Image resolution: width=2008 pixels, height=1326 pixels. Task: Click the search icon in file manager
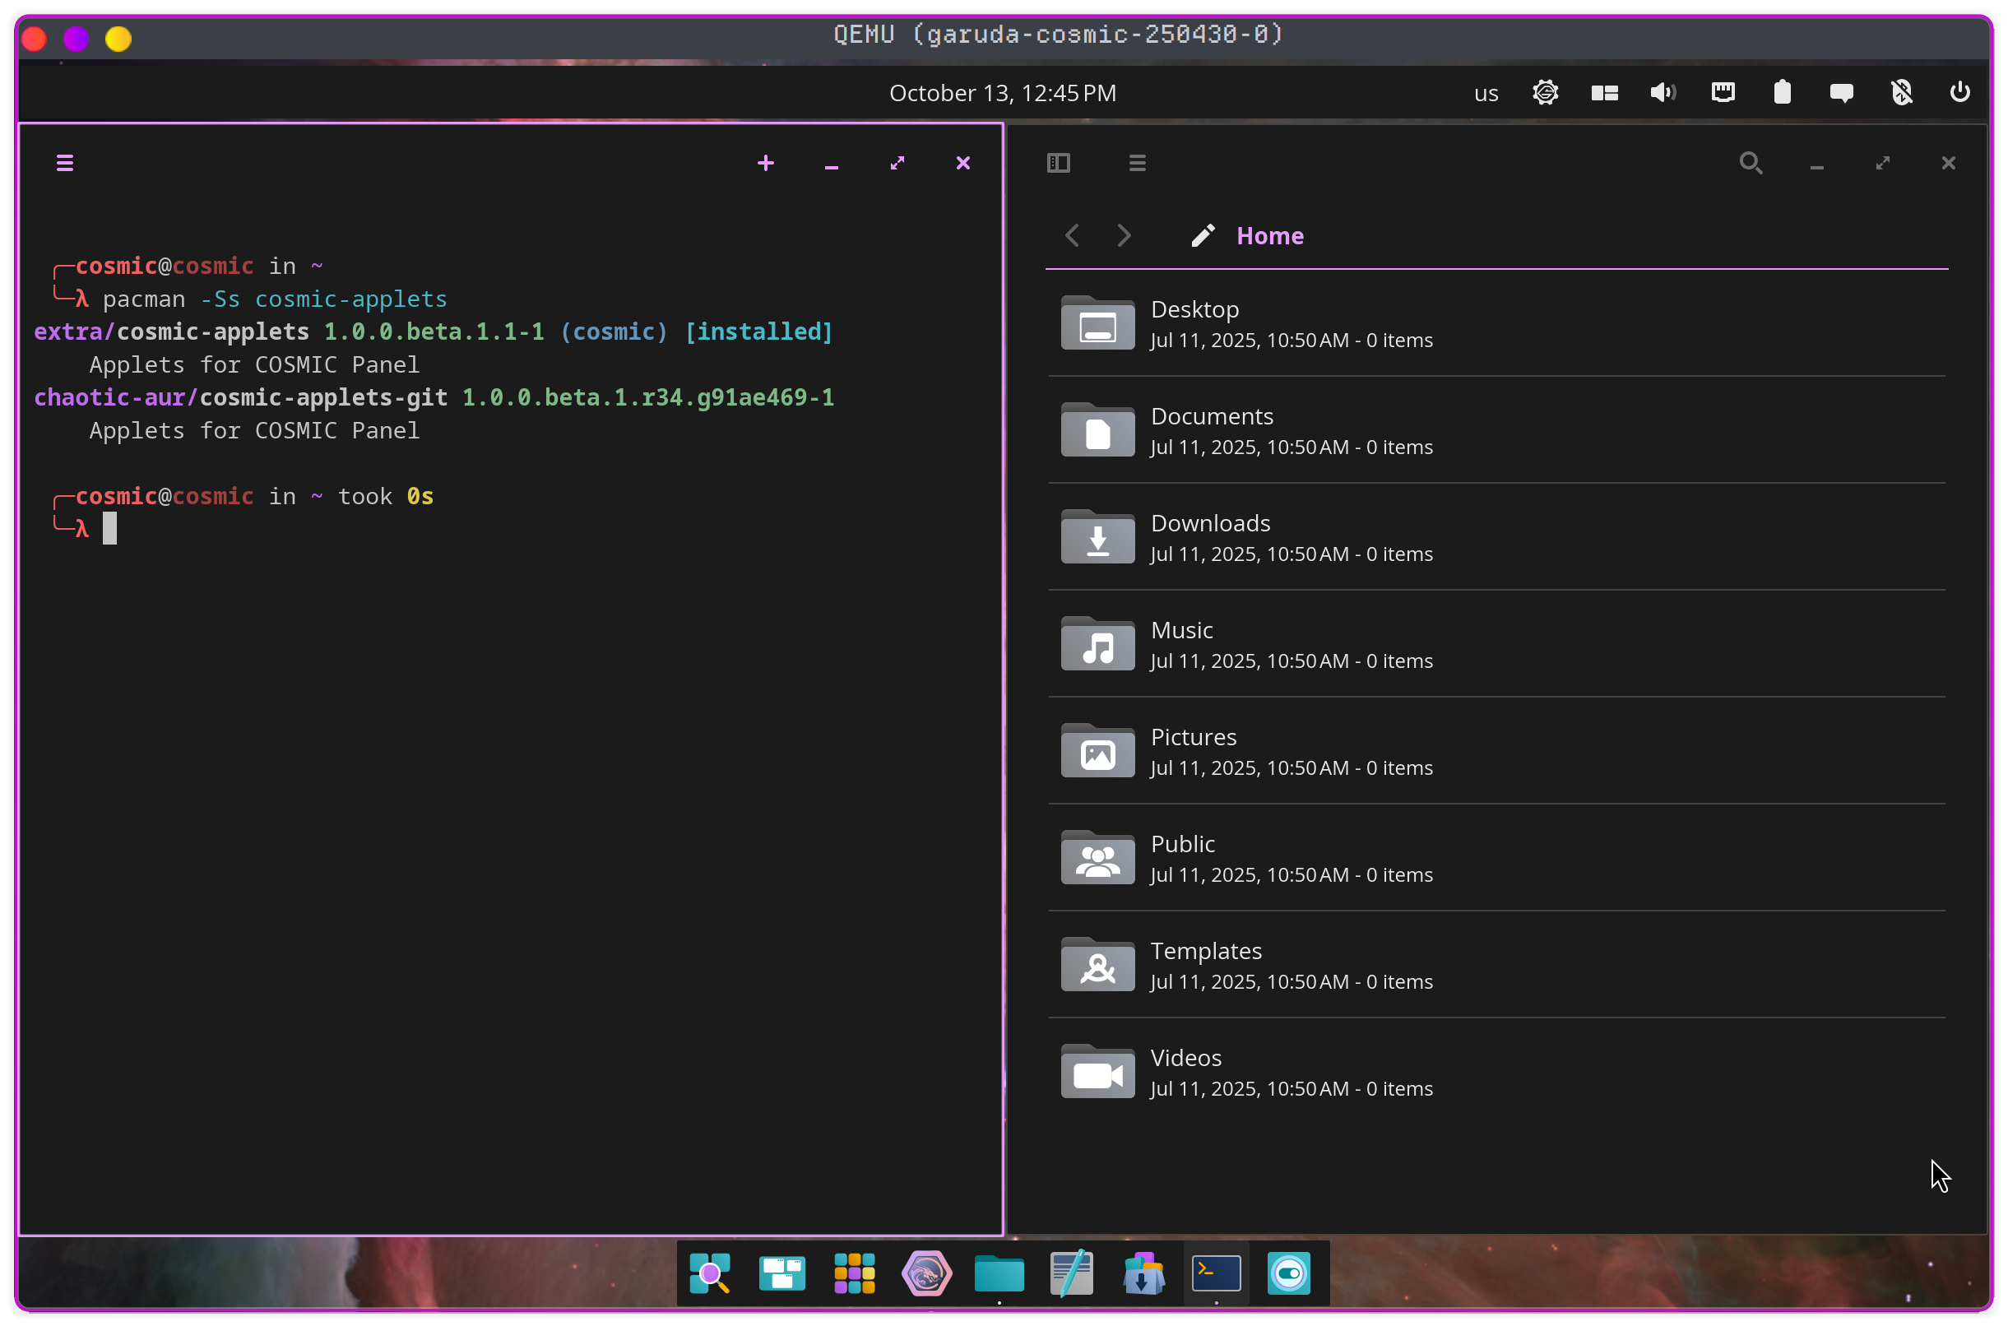(1751, 163)
